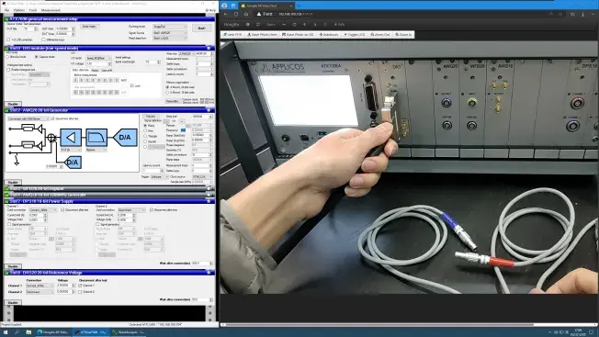Enable the background test checkbox in DIO

[8, 70]
